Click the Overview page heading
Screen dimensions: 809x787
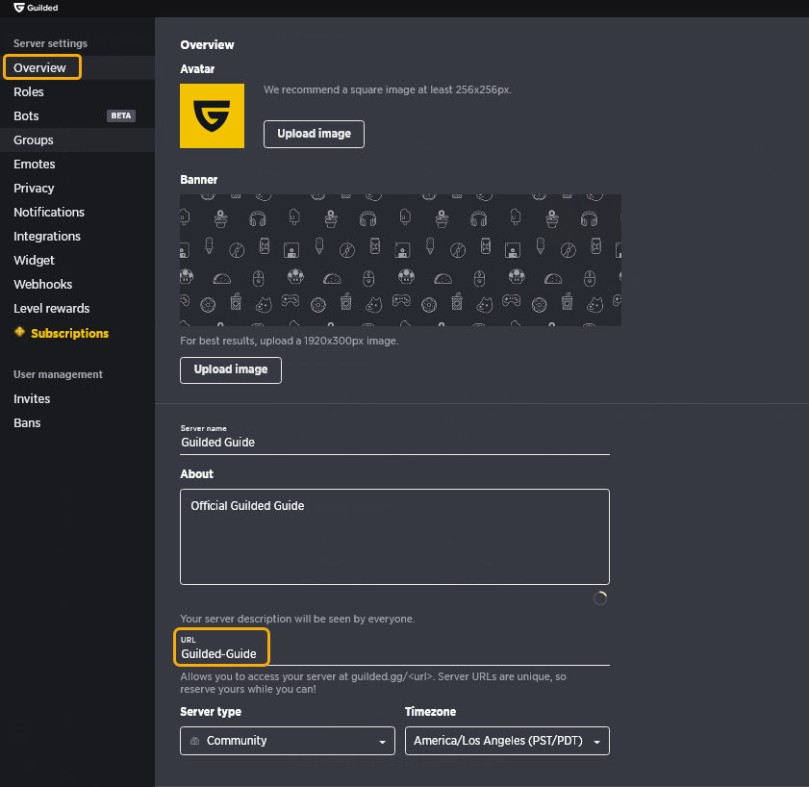tap(207, 45)
